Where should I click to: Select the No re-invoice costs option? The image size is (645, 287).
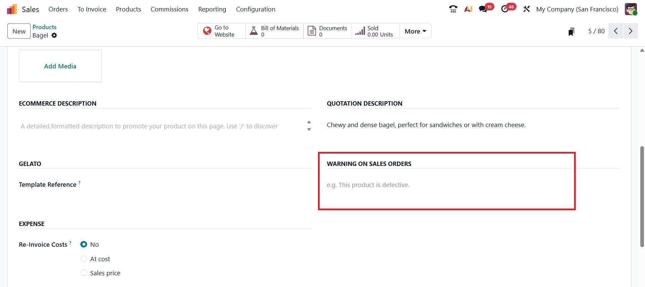click(x=84, y=244)
